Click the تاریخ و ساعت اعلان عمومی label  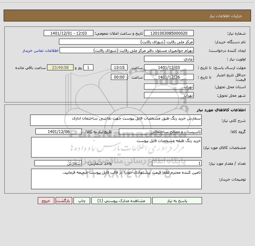(119, 33)
